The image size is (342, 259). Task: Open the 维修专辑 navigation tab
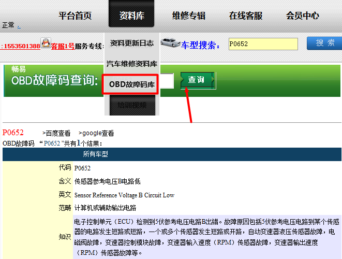pyautogui.click(x=189, y=16)
